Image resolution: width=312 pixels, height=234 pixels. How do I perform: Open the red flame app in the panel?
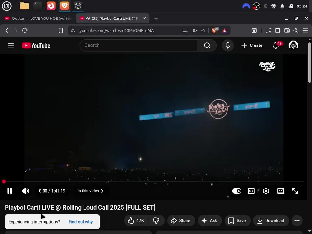click(x=51, y=6)
